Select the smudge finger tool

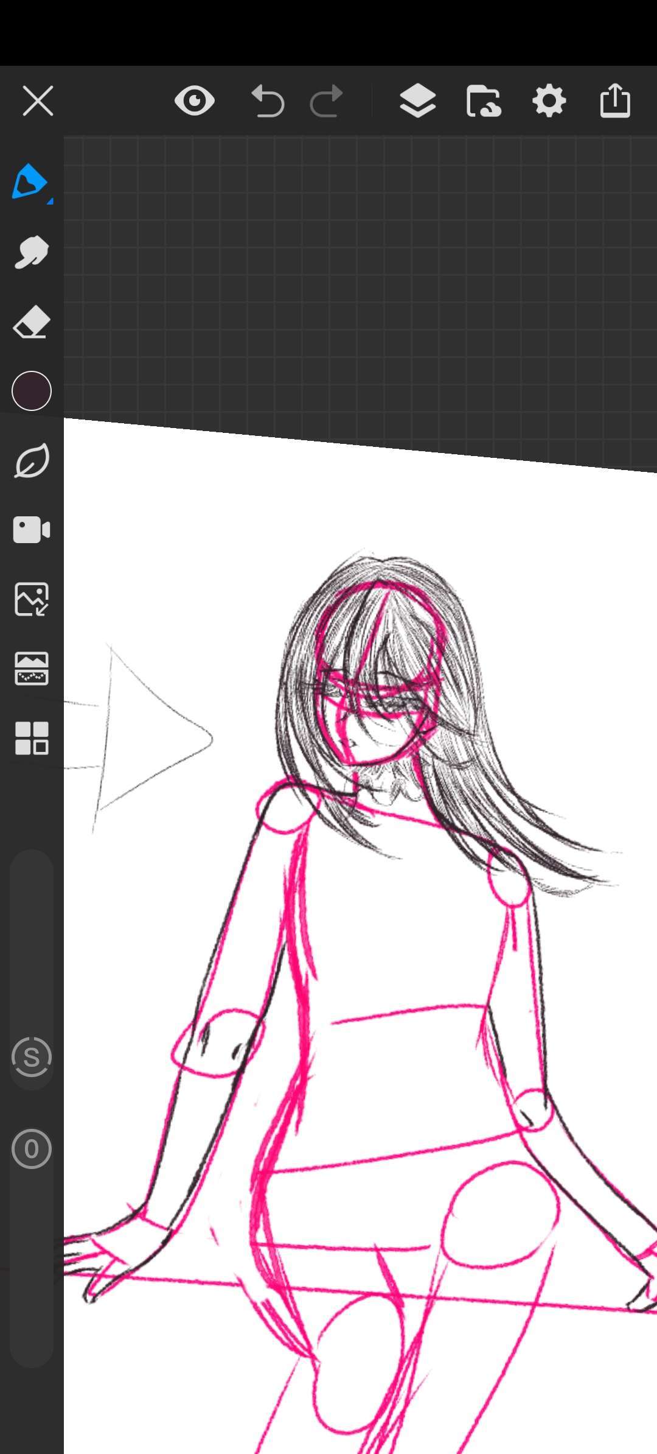[x=31, y=252]
